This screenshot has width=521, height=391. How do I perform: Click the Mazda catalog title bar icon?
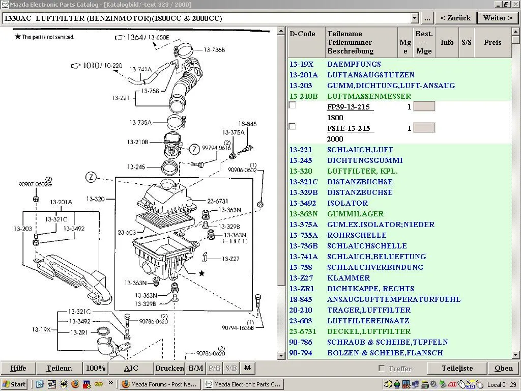click(5, 4)
